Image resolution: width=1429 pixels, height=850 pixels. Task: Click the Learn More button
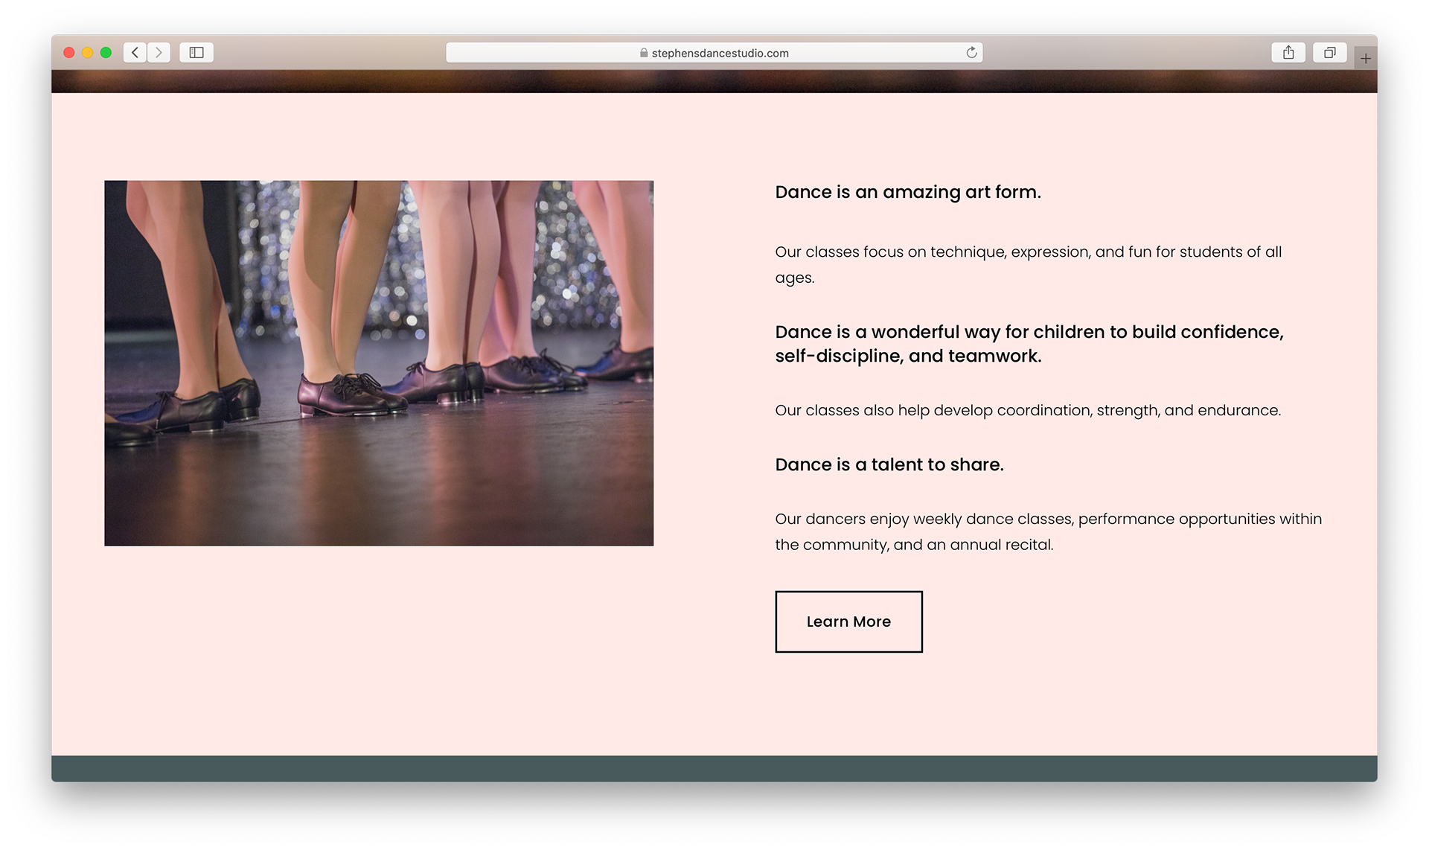click(x=848, y=621)
